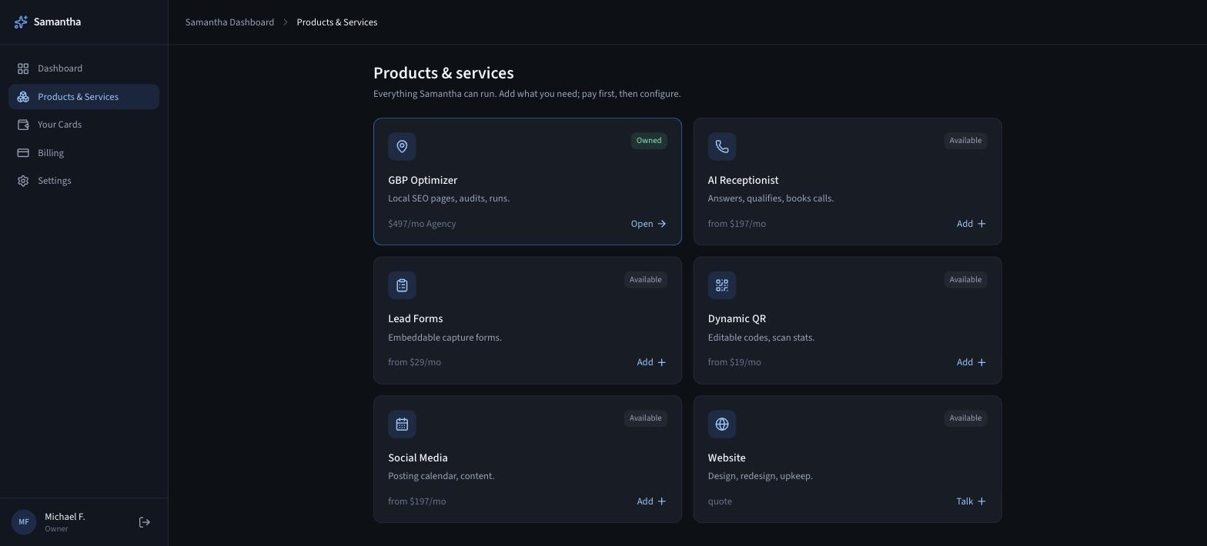The image size is (1207, 546).
Task: Click the breadcrumb chevron separator icon
Action: [286, 22]
